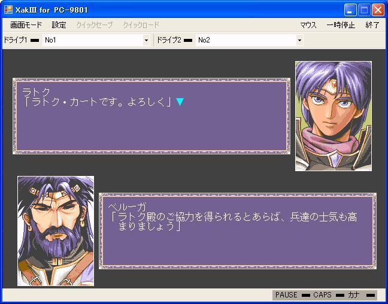Viewport: 388px width, 304px height.
Task: Click the ドライブ1 label
Action: pyautogui.click(x=15, y=40)
